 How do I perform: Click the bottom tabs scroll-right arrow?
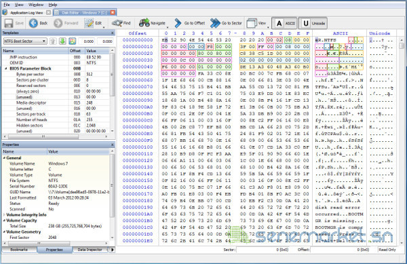pyautogui.click(x=113, y=250)
